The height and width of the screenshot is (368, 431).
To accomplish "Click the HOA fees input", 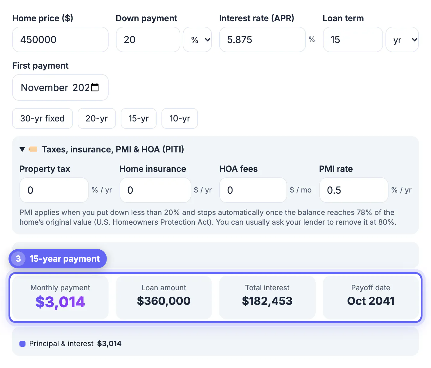I will pyautogui.click(x=253, y=190).
